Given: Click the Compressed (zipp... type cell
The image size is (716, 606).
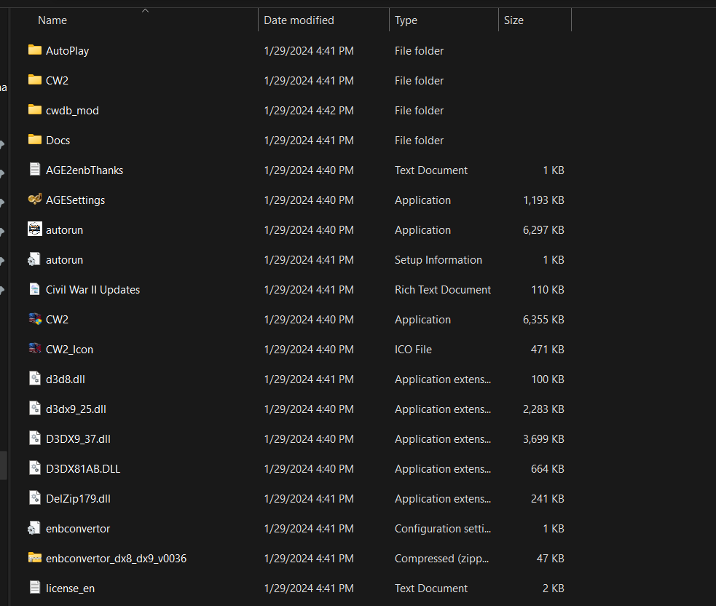Looking at the screenshot, I should tap(441, 559).
